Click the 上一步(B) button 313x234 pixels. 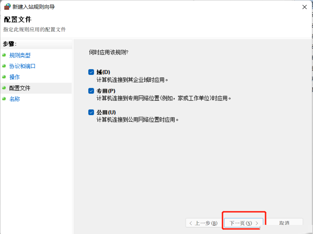(x=203, y=223)
